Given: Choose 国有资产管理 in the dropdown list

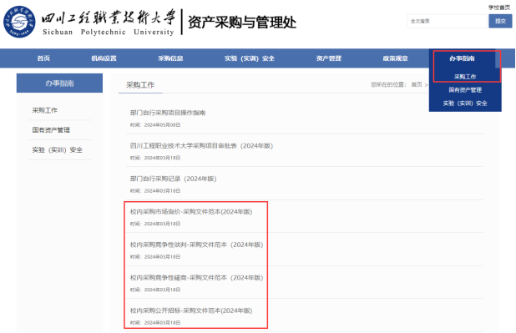Looking at the screenshot, I should coord(465,90).
